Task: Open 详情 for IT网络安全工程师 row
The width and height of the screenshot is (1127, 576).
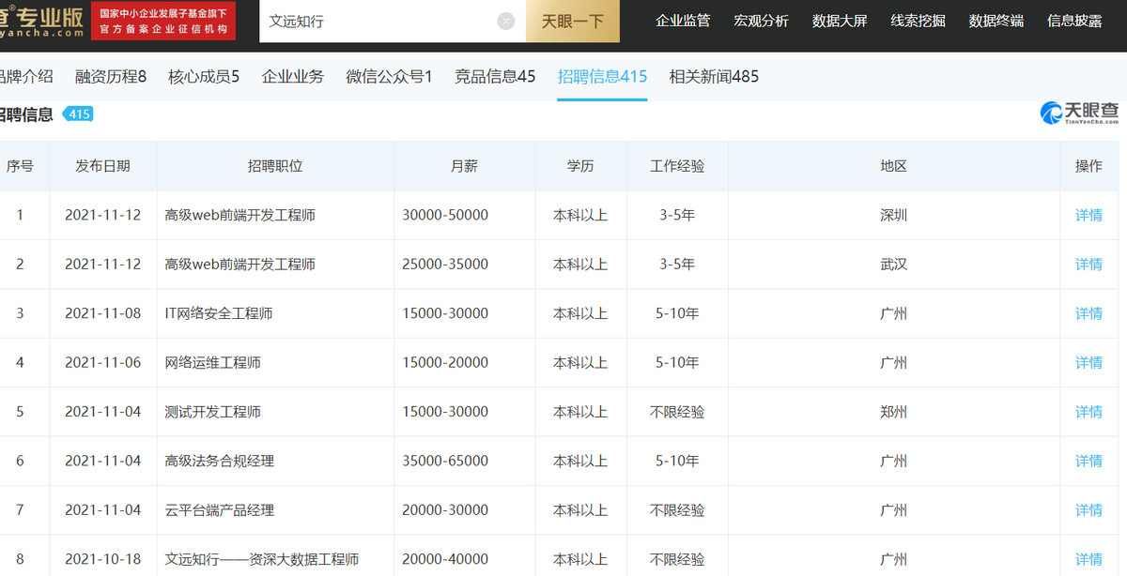Action: pos(1088,313)
